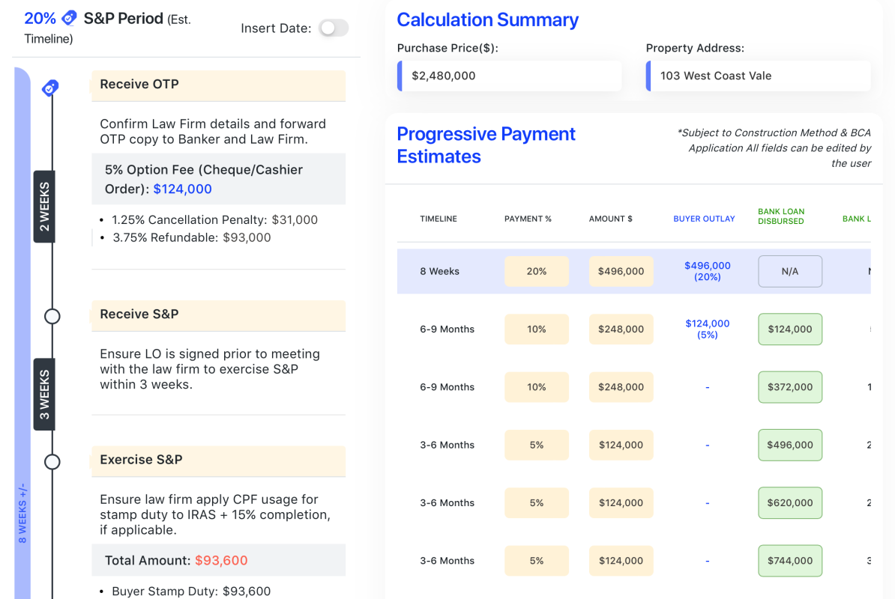Image resolution: width=895 pixels, height=599 pixels.
Task: Click the Purchase Price input field
Action: click(x=510, y=76)
